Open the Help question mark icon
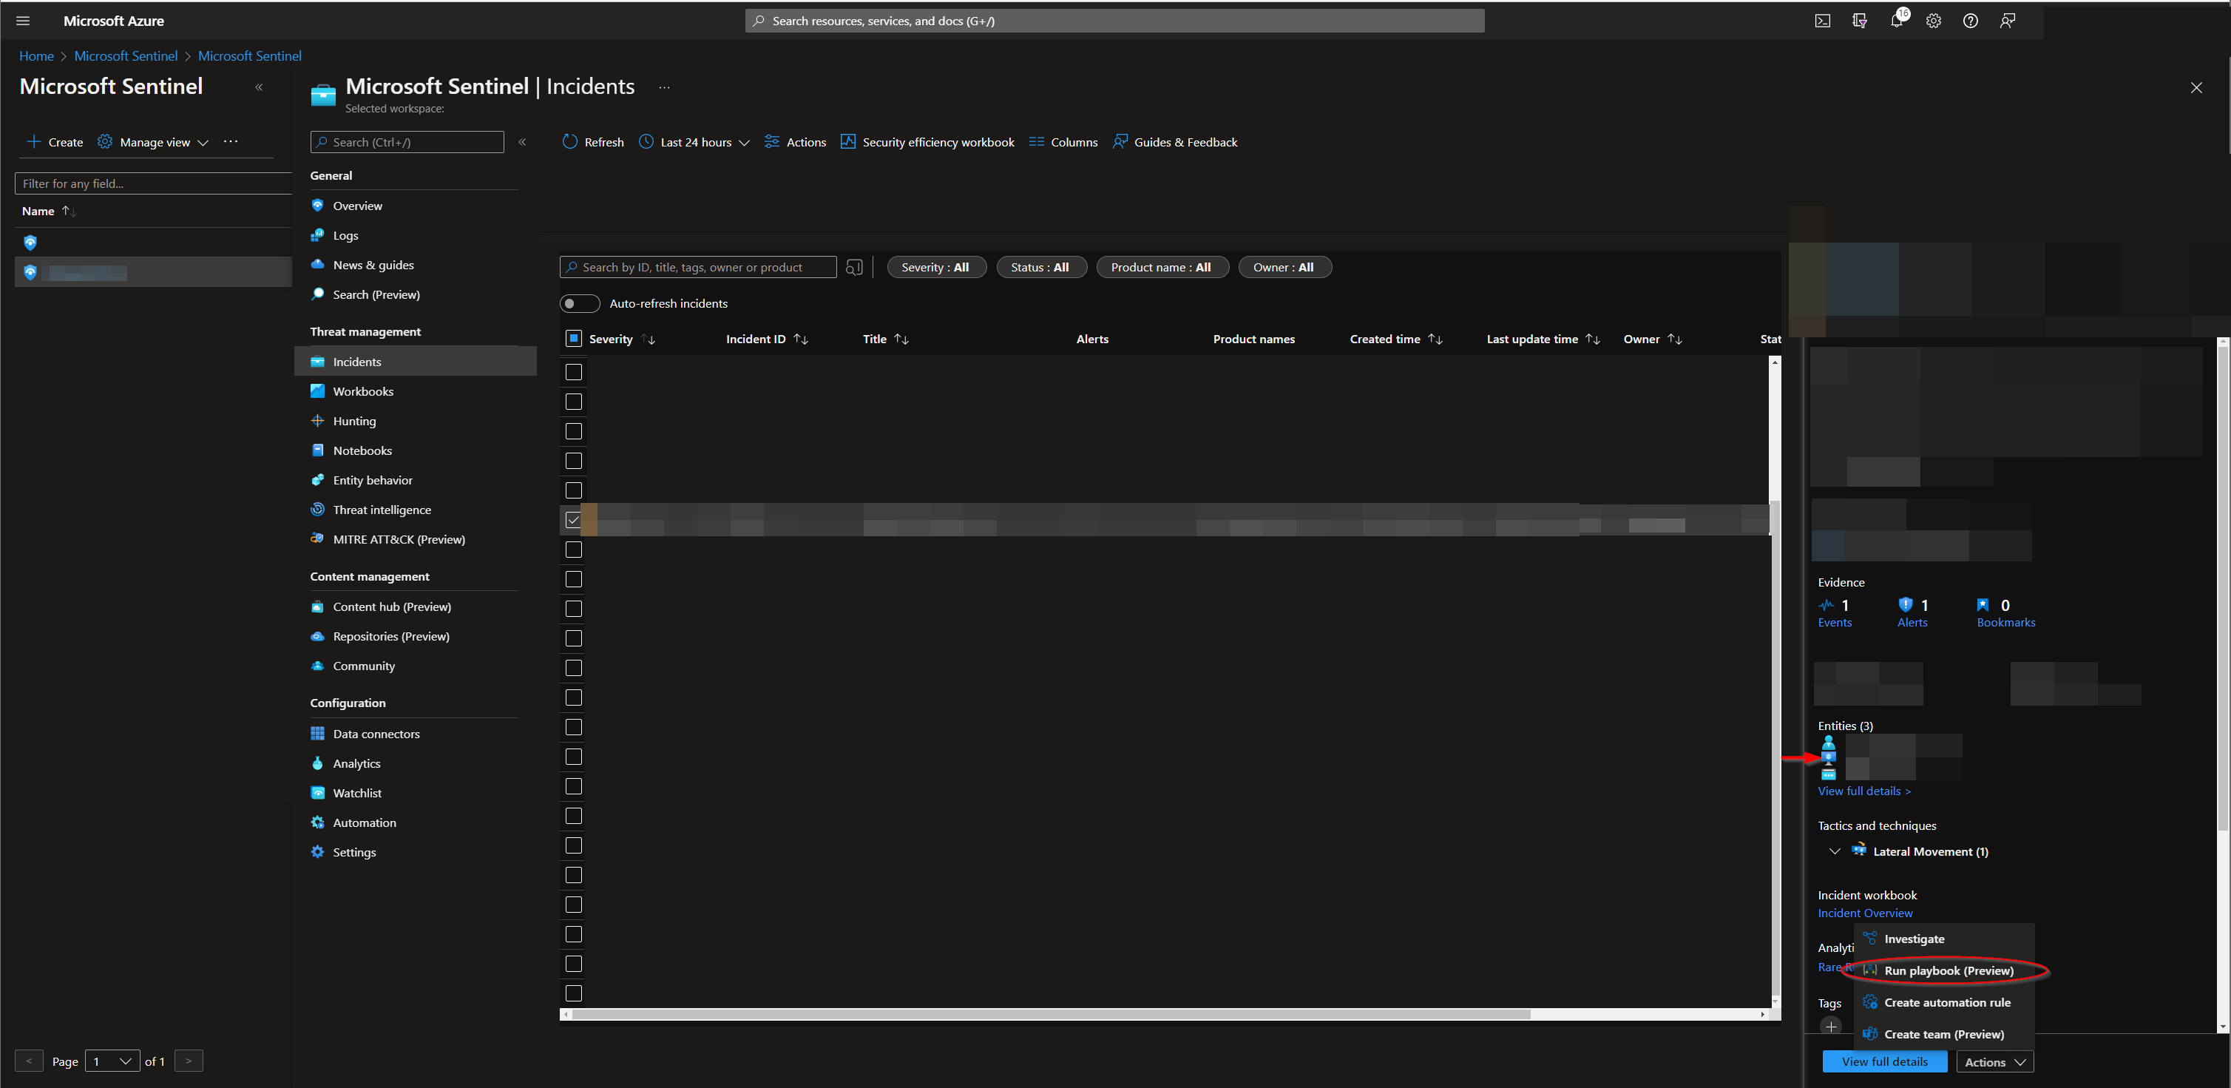This screenshot has height=1088, width=2231. [x=1970, y=21]
